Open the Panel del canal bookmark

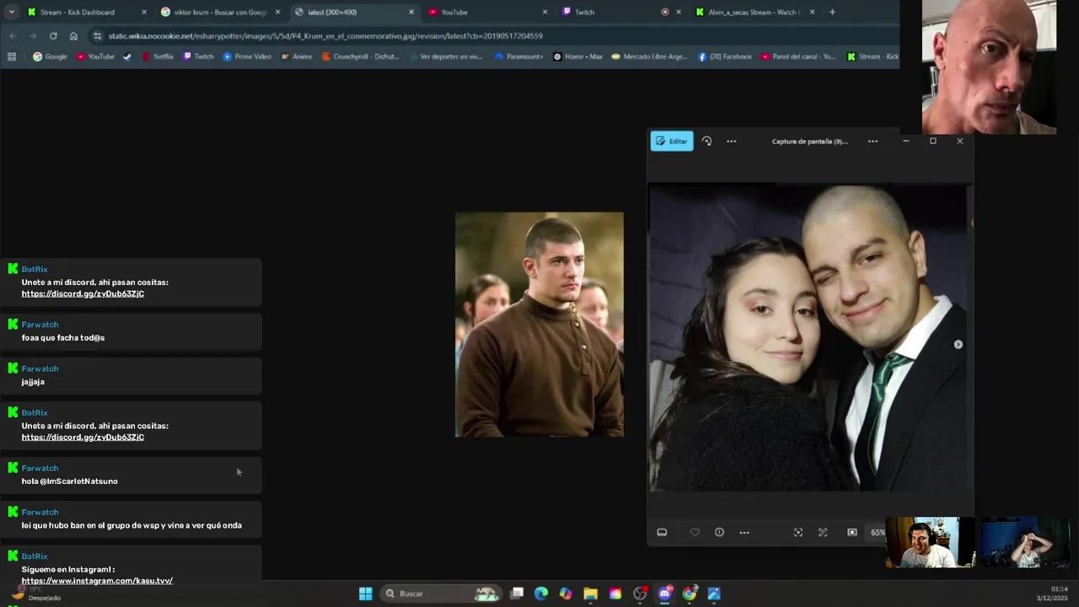(x=798, y=56)
